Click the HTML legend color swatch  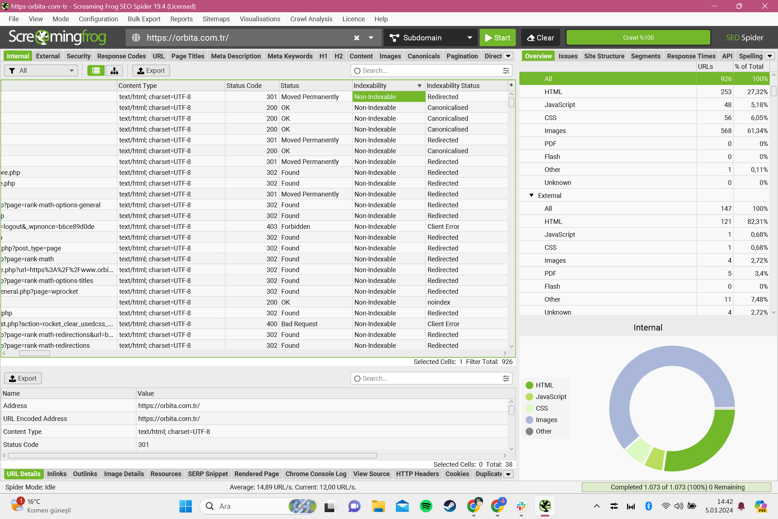pos(529,385)
